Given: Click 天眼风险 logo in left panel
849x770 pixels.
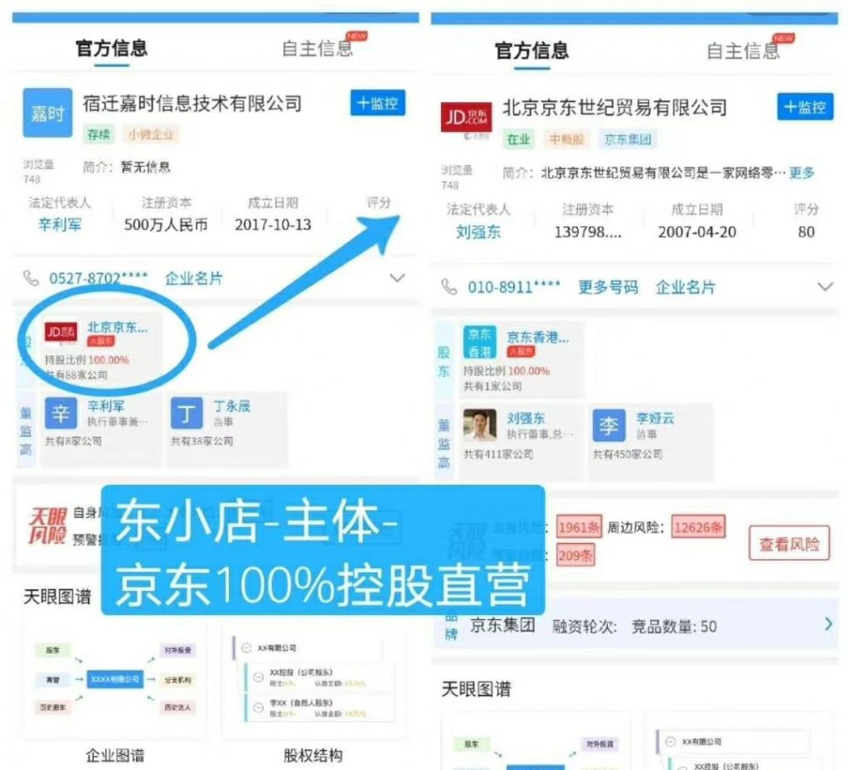Looking at the screenshot, I should point(47,525).
